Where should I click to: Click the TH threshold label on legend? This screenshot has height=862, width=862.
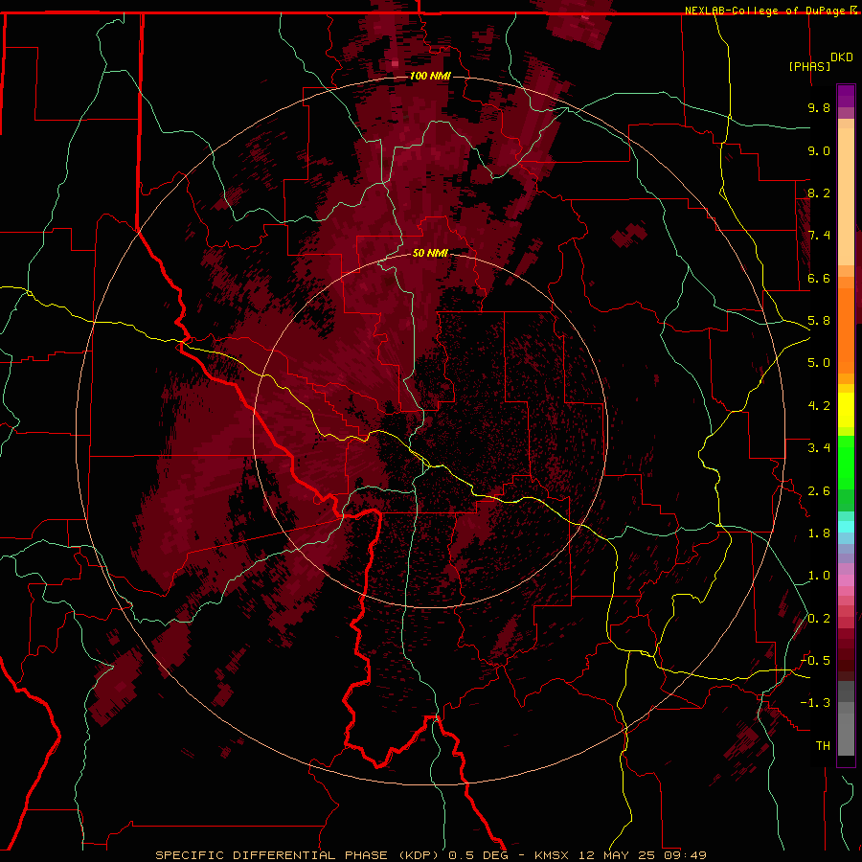point(823,746)
